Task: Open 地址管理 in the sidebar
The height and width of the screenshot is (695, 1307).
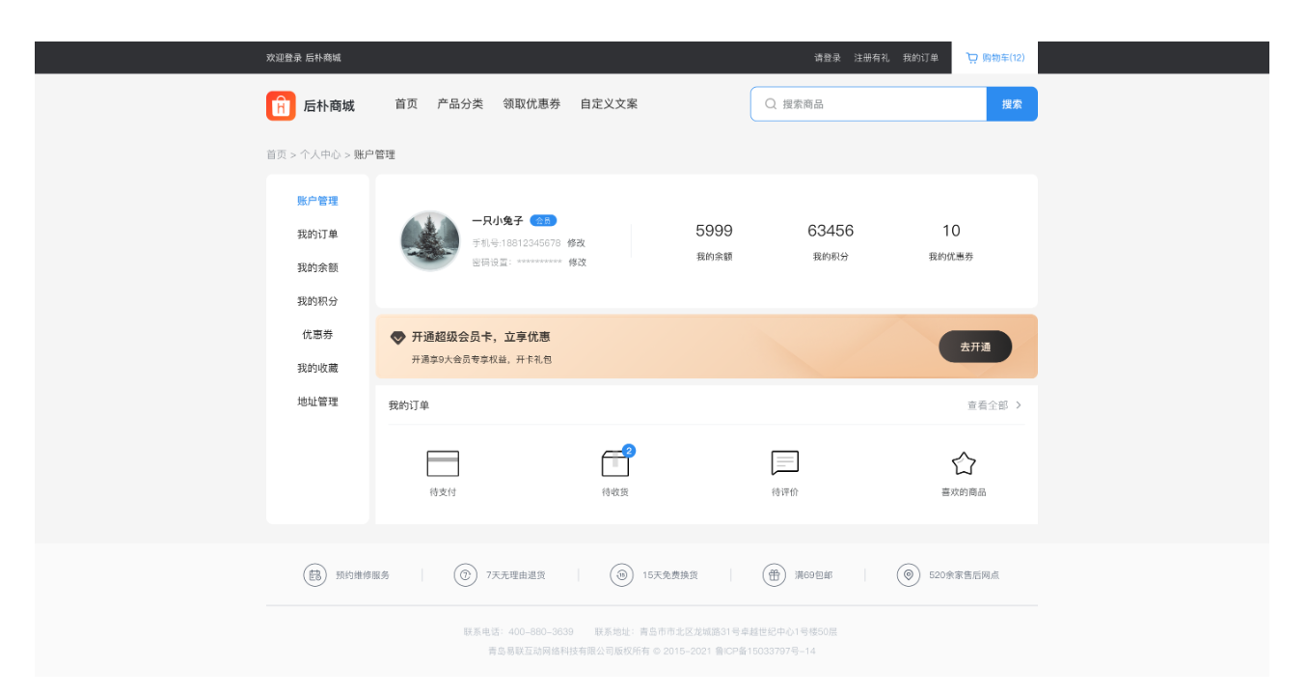Action: point(317,402)
